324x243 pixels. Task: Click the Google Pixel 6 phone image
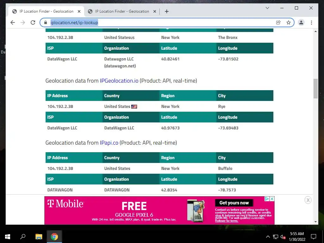196,211
